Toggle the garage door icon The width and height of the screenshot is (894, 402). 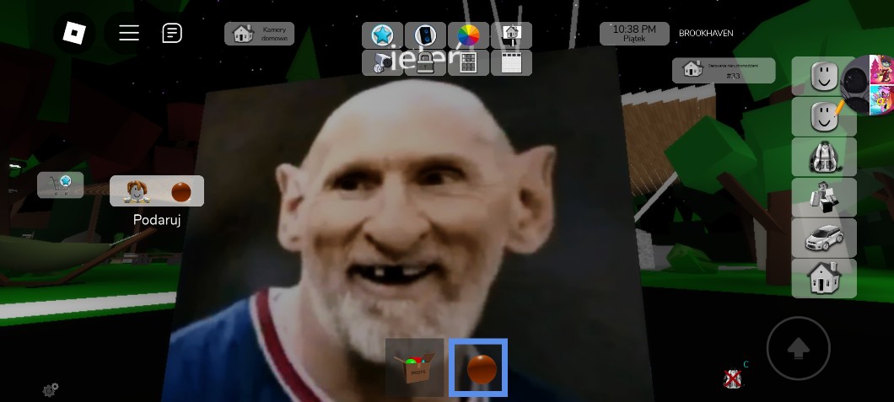point(511,62)
